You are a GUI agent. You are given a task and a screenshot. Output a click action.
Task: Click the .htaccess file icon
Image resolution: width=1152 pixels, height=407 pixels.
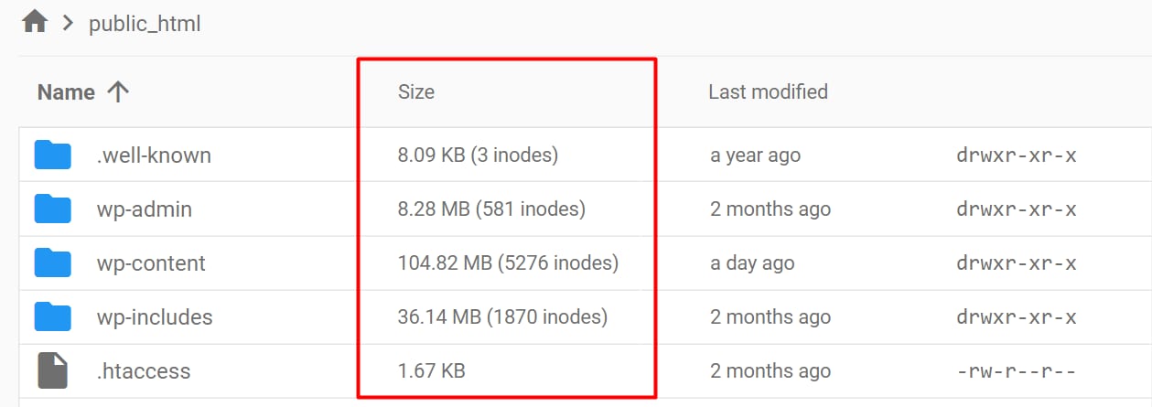pyautogui.click(x=53, y=370)
